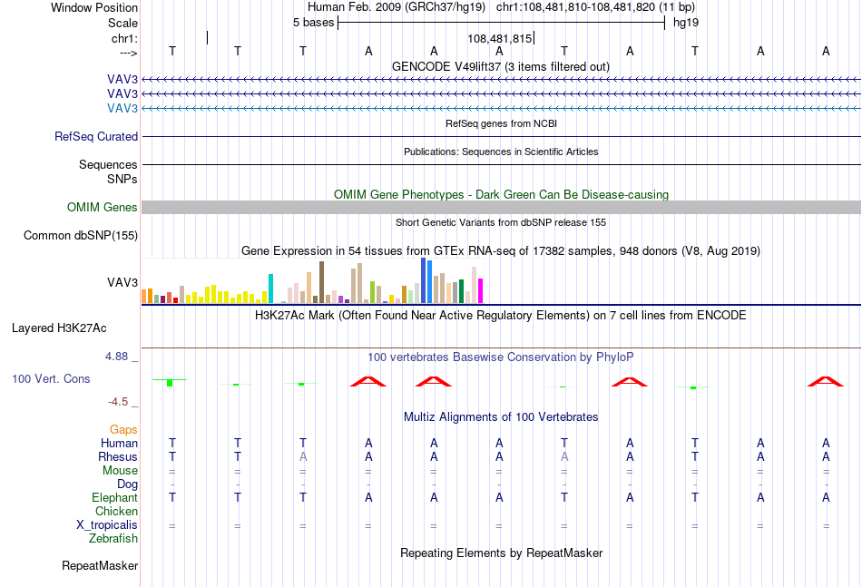
Task: Click the gray OMIM Genes bar
Action: 501,207
